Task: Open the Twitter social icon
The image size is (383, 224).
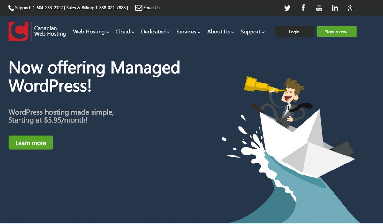Action: [x=287, y=8]
